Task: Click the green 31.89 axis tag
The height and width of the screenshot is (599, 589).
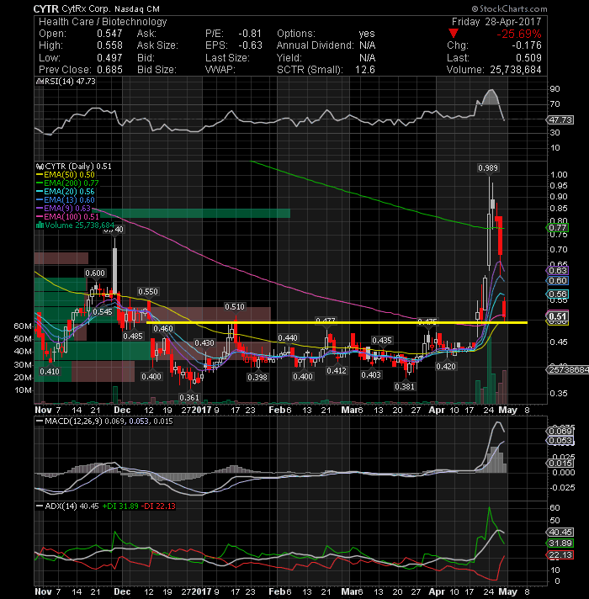Action: (x=560, y=543)
